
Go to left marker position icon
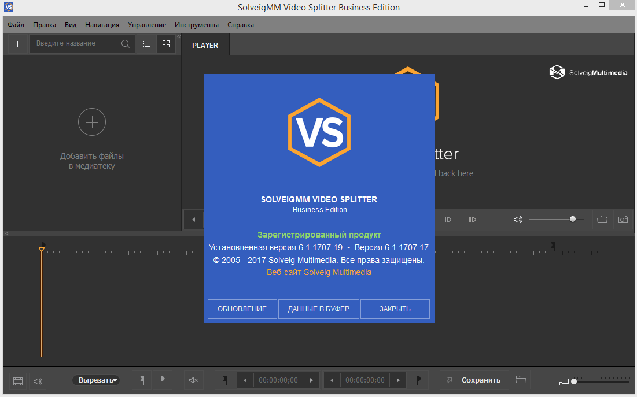[224, 380]
